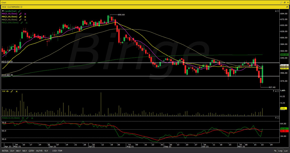290x153 pixels.
Task: Click the MA(S,10,Close) legend label
Action: (9, 14)
